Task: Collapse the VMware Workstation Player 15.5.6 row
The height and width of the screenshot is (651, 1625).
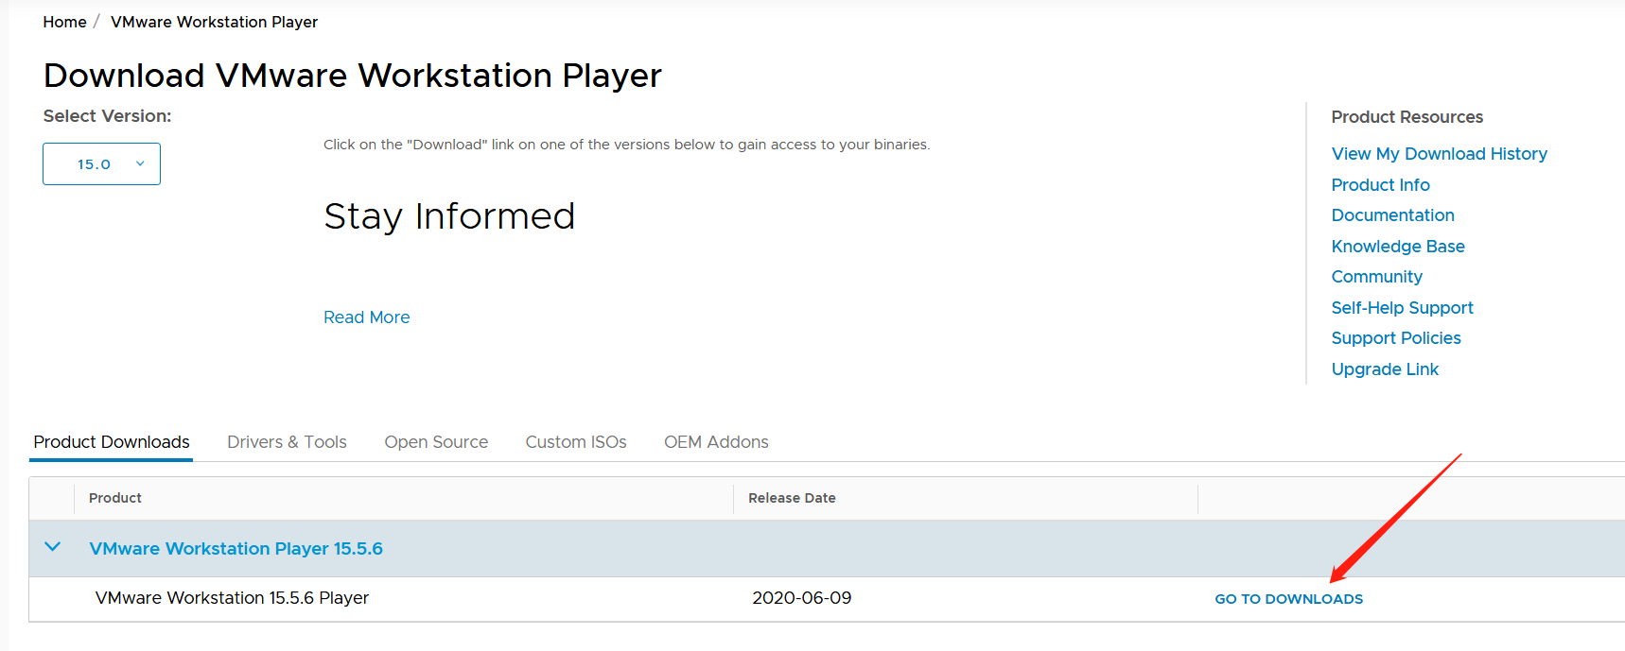Action: [53, 548]
